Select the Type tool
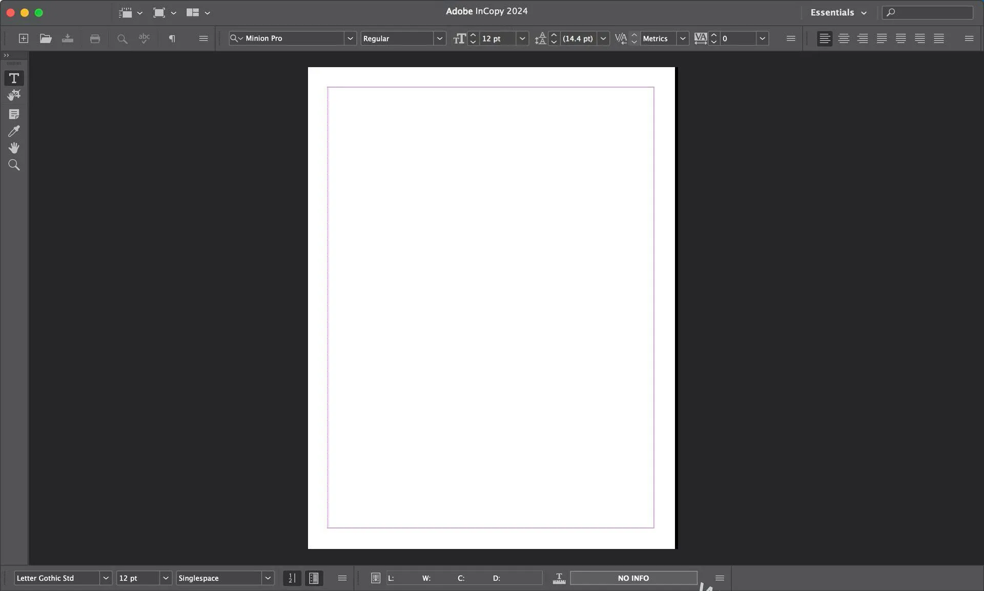 tap(14, 78)
